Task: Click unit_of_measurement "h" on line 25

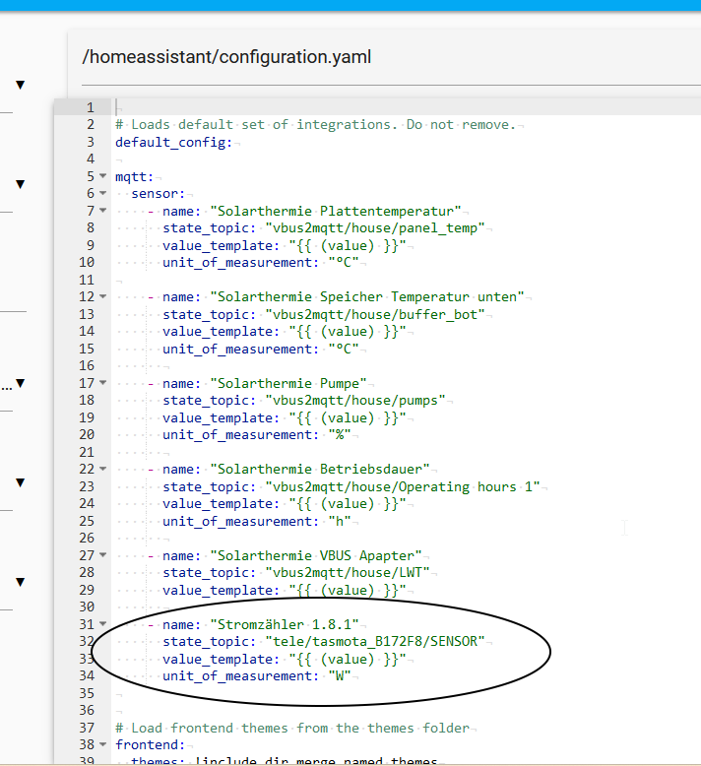Action: [256, 521]
